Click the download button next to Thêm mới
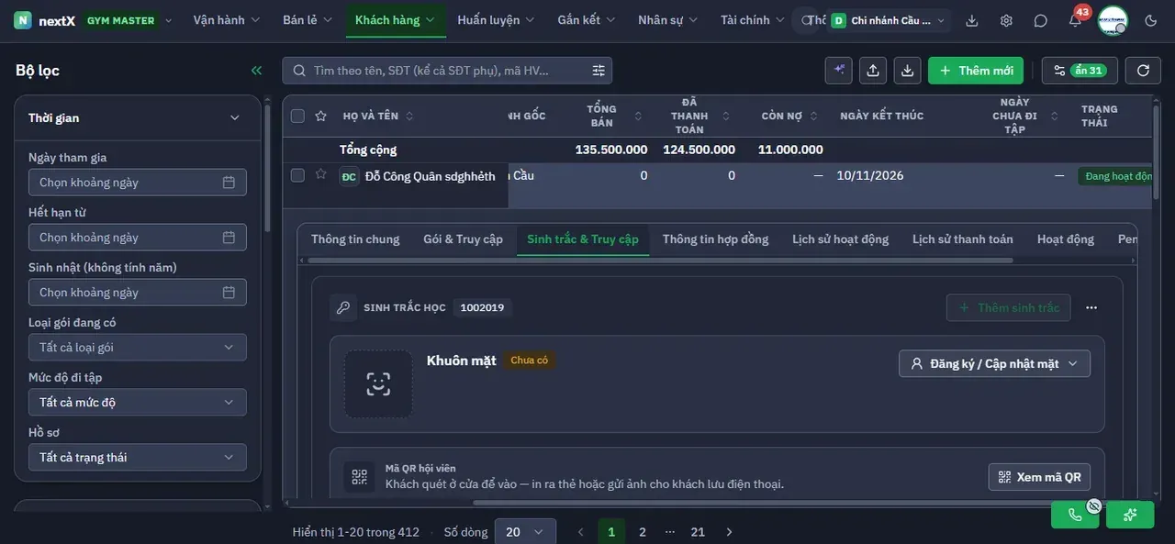This screenshot has height=544, width=1175. click(907, 71)
